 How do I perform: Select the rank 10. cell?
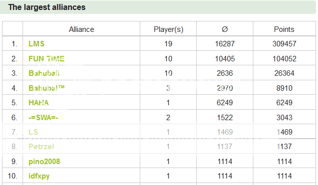pos(13,176)
